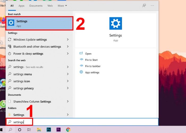
Task: Open Google Chrome from the taskbar
Action: tap(68, 130)
